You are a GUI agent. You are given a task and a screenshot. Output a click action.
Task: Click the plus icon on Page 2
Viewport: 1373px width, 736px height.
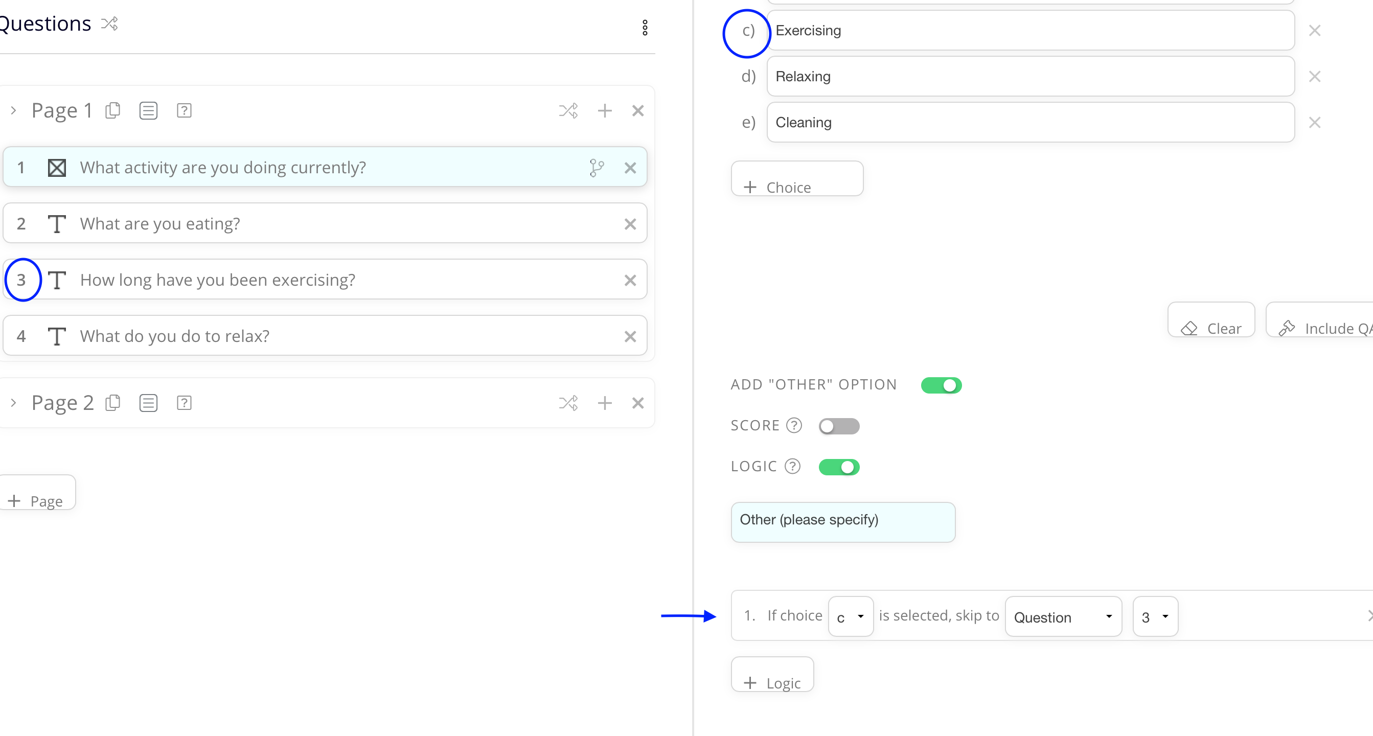tap(604, 403)
